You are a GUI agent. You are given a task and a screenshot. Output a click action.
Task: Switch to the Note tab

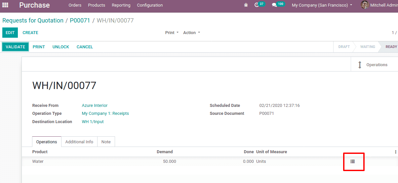(x=106, y=142)
